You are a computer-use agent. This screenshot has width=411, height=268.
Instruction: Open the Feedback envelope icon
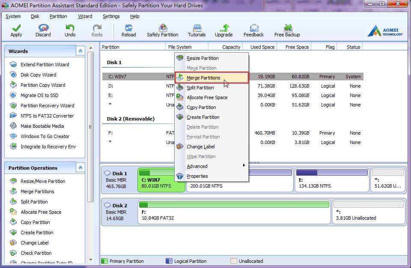point(254,28)
